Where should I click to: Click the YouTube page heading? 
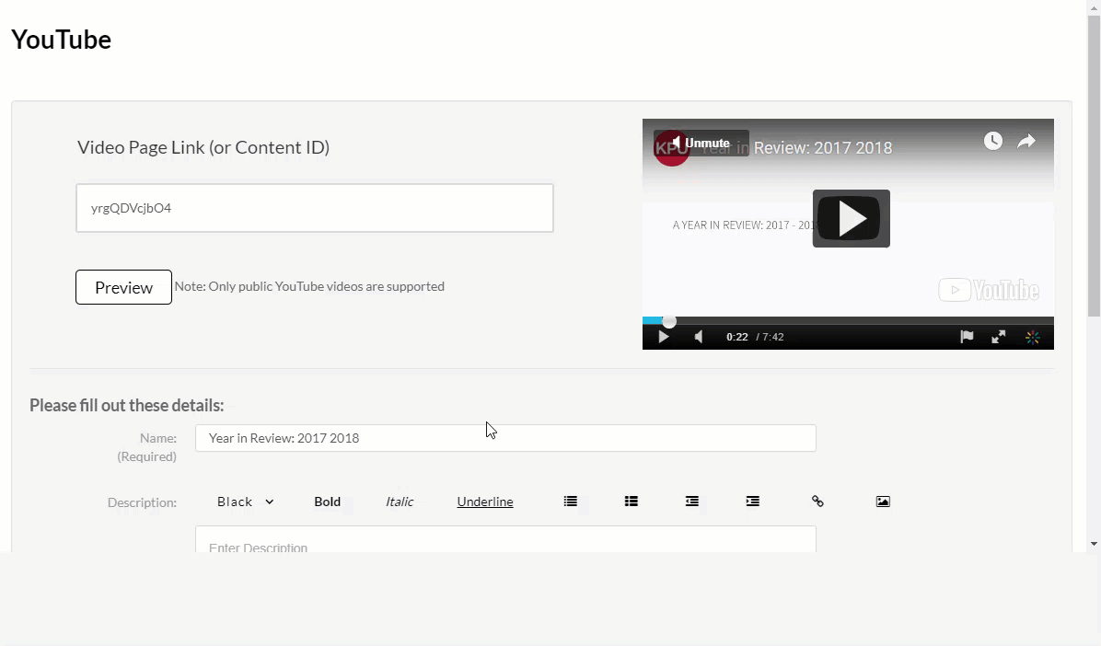coord(61,40)
